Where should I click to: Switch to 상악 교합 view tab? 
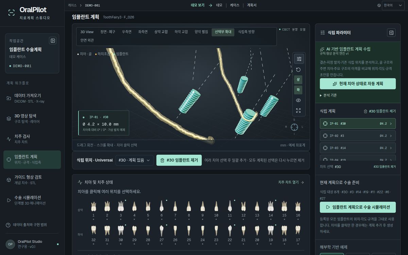click(x=161, y=32)
